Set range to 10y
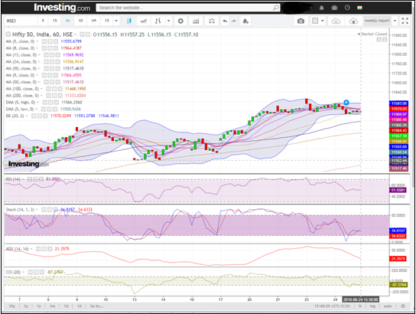416x314 pixels. coord(12,306)
